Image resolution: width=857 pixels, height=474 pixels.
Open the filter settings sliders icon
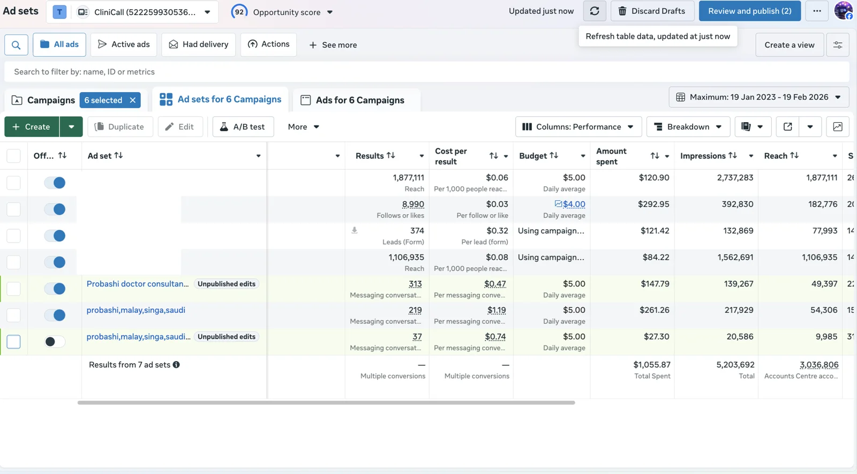[x=838, y=45]
